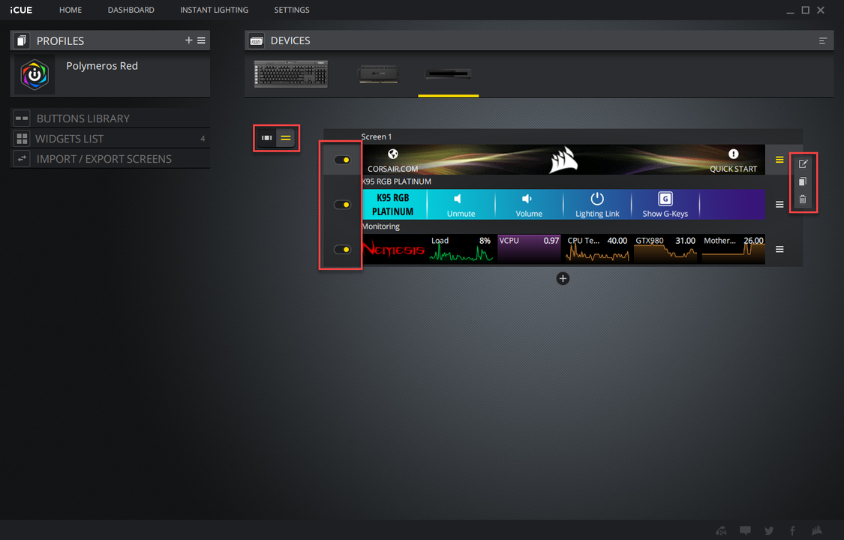
Task: Select the Motherboard temperature widget
Action: coord(733,249)
